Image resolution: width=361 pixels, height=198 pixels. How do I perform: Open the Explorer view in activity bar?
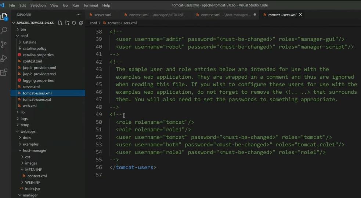[4, 16]
